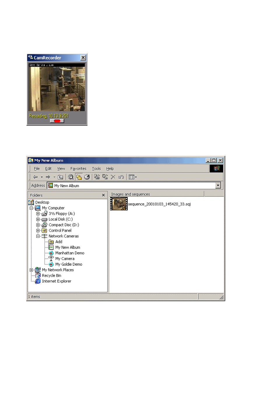Open the Back history dropdown arrow
Viewport: 278px width, 394px height.
[x=42, y=177]
